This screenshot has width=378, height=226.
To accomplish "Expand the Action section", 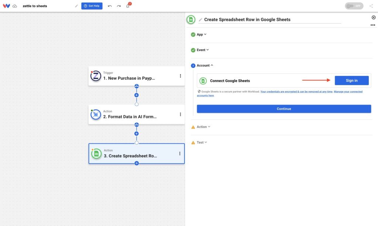I will [203, 127].
